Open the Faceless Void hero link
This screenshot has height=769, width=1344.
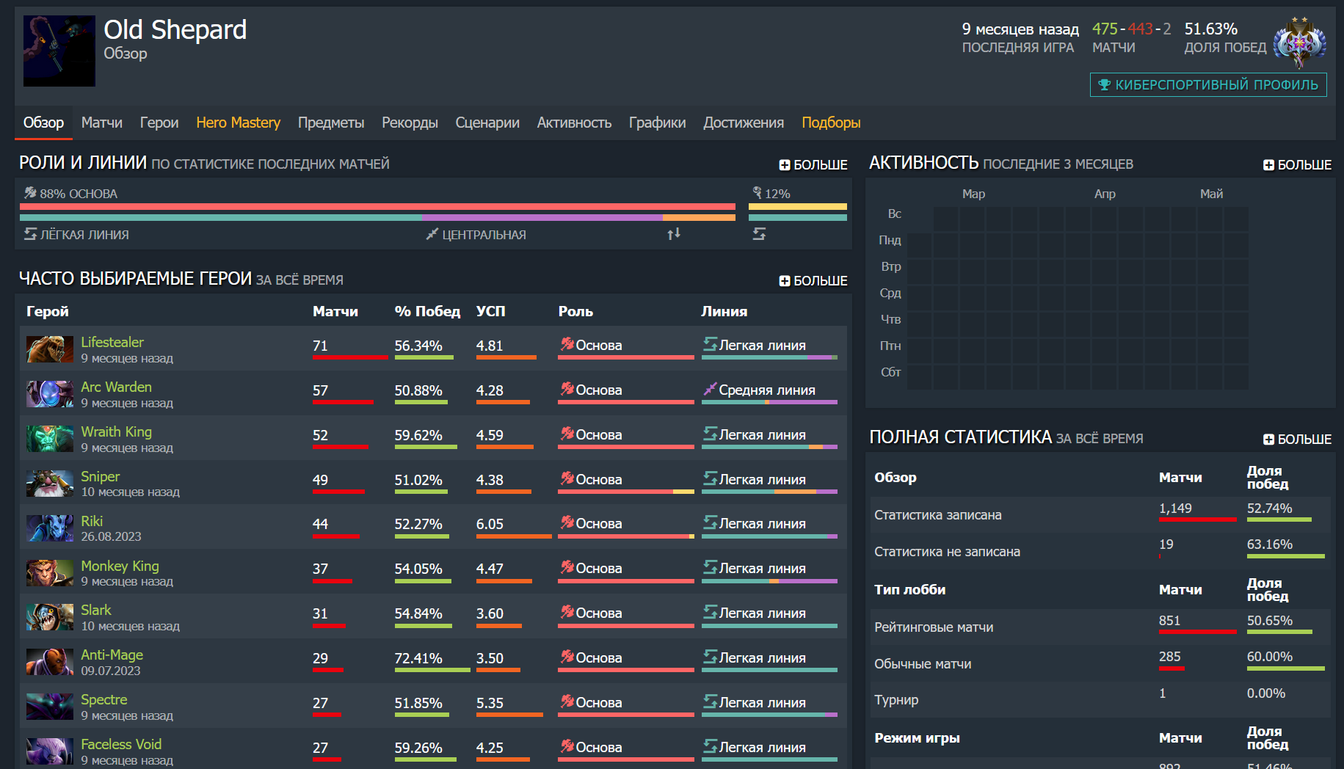(x=121, y=744)
